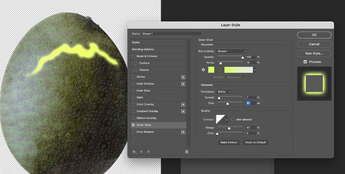Enable the Stroke checkbox
The height and width of the screenshot is (174, 345).
click(133, 77)
